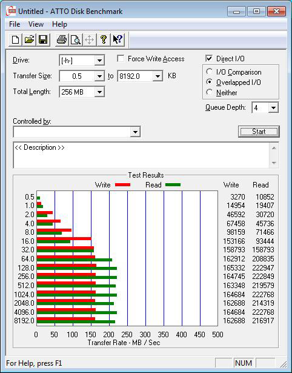Choose the Neither radio option

(x=209, y=92)
